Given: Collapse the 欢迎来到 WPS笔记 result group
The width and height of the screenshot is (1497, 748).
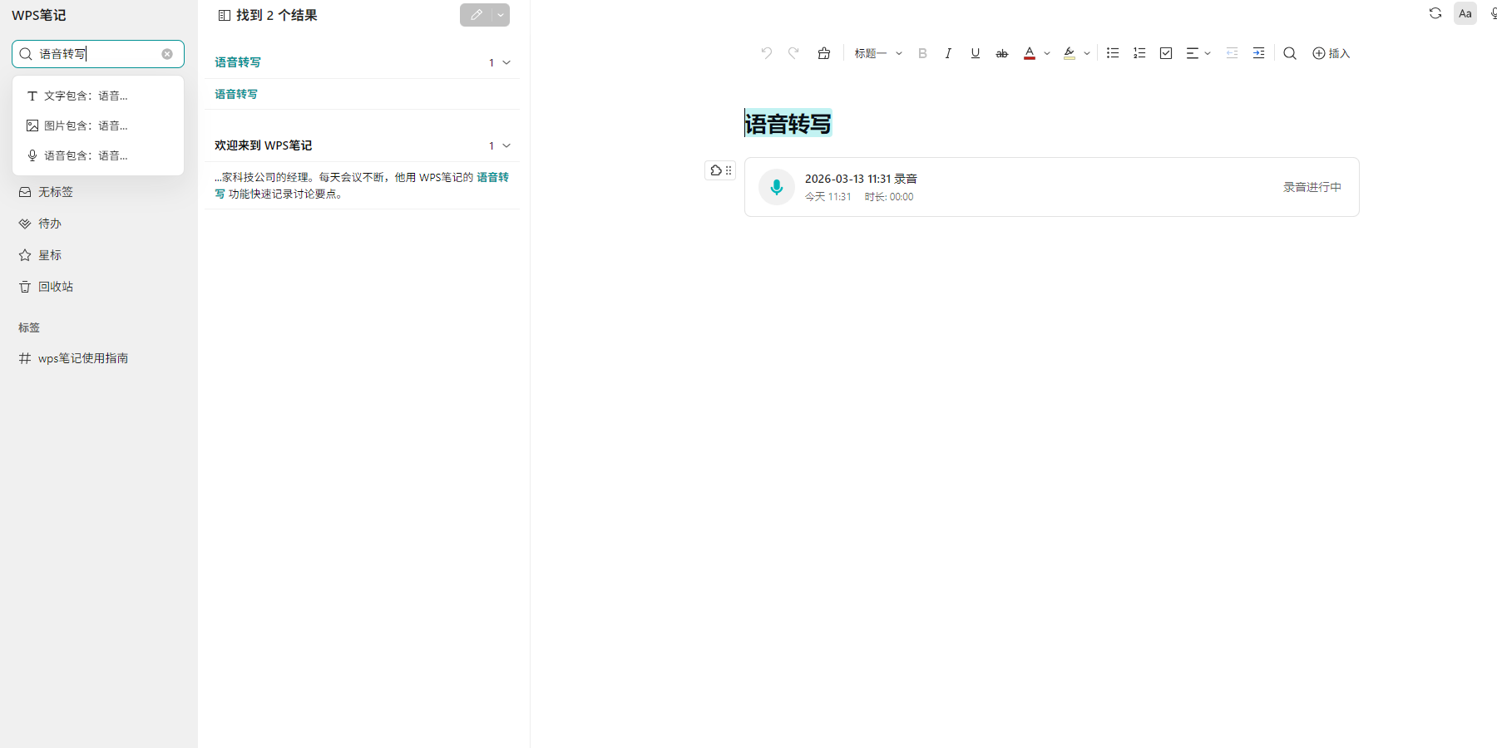Looking at the screenshot, I should coord(506,145).
